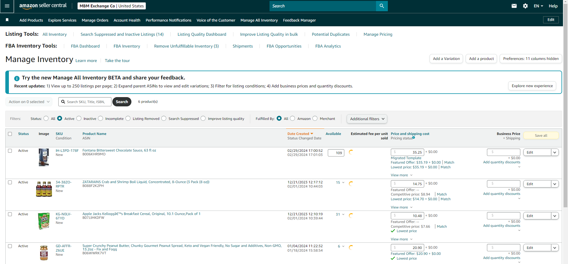Select Status Inactive radio button

(x=79, y=118)
